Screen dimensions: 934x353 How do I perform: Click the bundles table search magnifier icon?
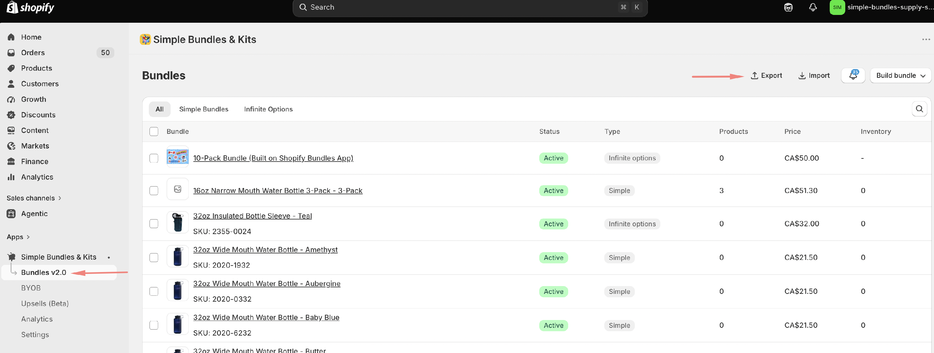coord(919,109)
